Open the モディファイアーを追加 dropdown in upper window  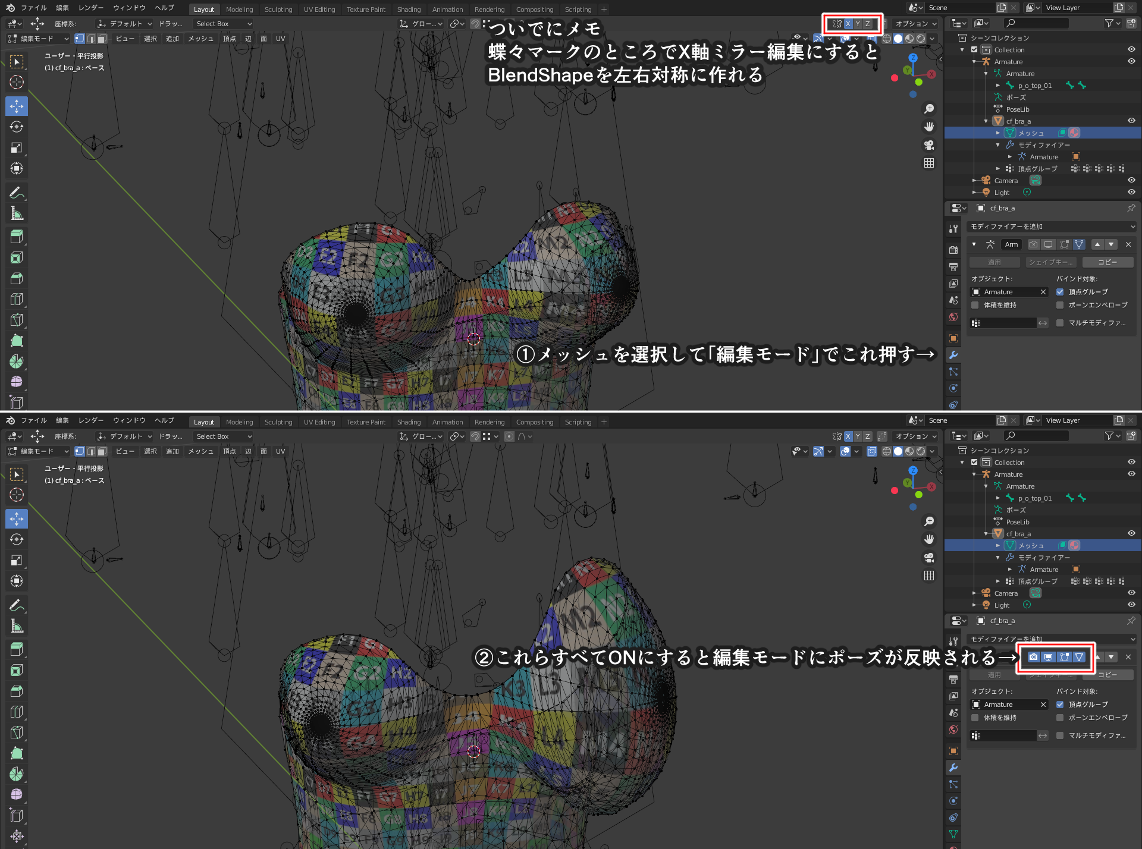[1052, 227]
